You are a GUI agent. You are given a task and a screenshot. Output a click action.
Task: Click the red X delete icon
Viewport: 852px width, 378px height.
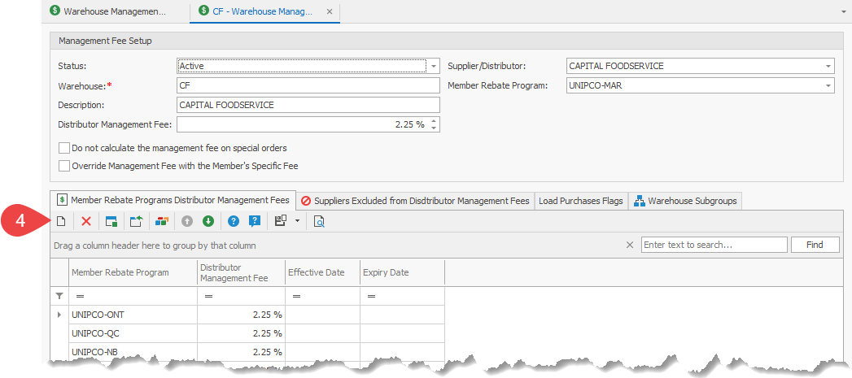[85, 221]
